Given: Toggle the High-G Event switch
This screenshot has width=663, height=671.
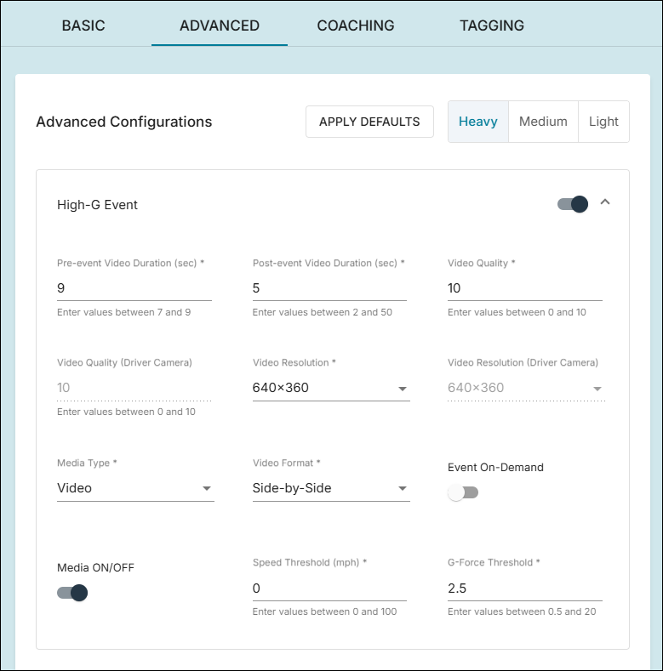Looking at the screenshot, I should pos(573,204).
